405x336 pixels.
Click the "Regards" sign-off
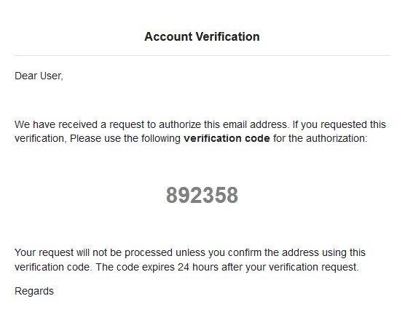[34, 292]
